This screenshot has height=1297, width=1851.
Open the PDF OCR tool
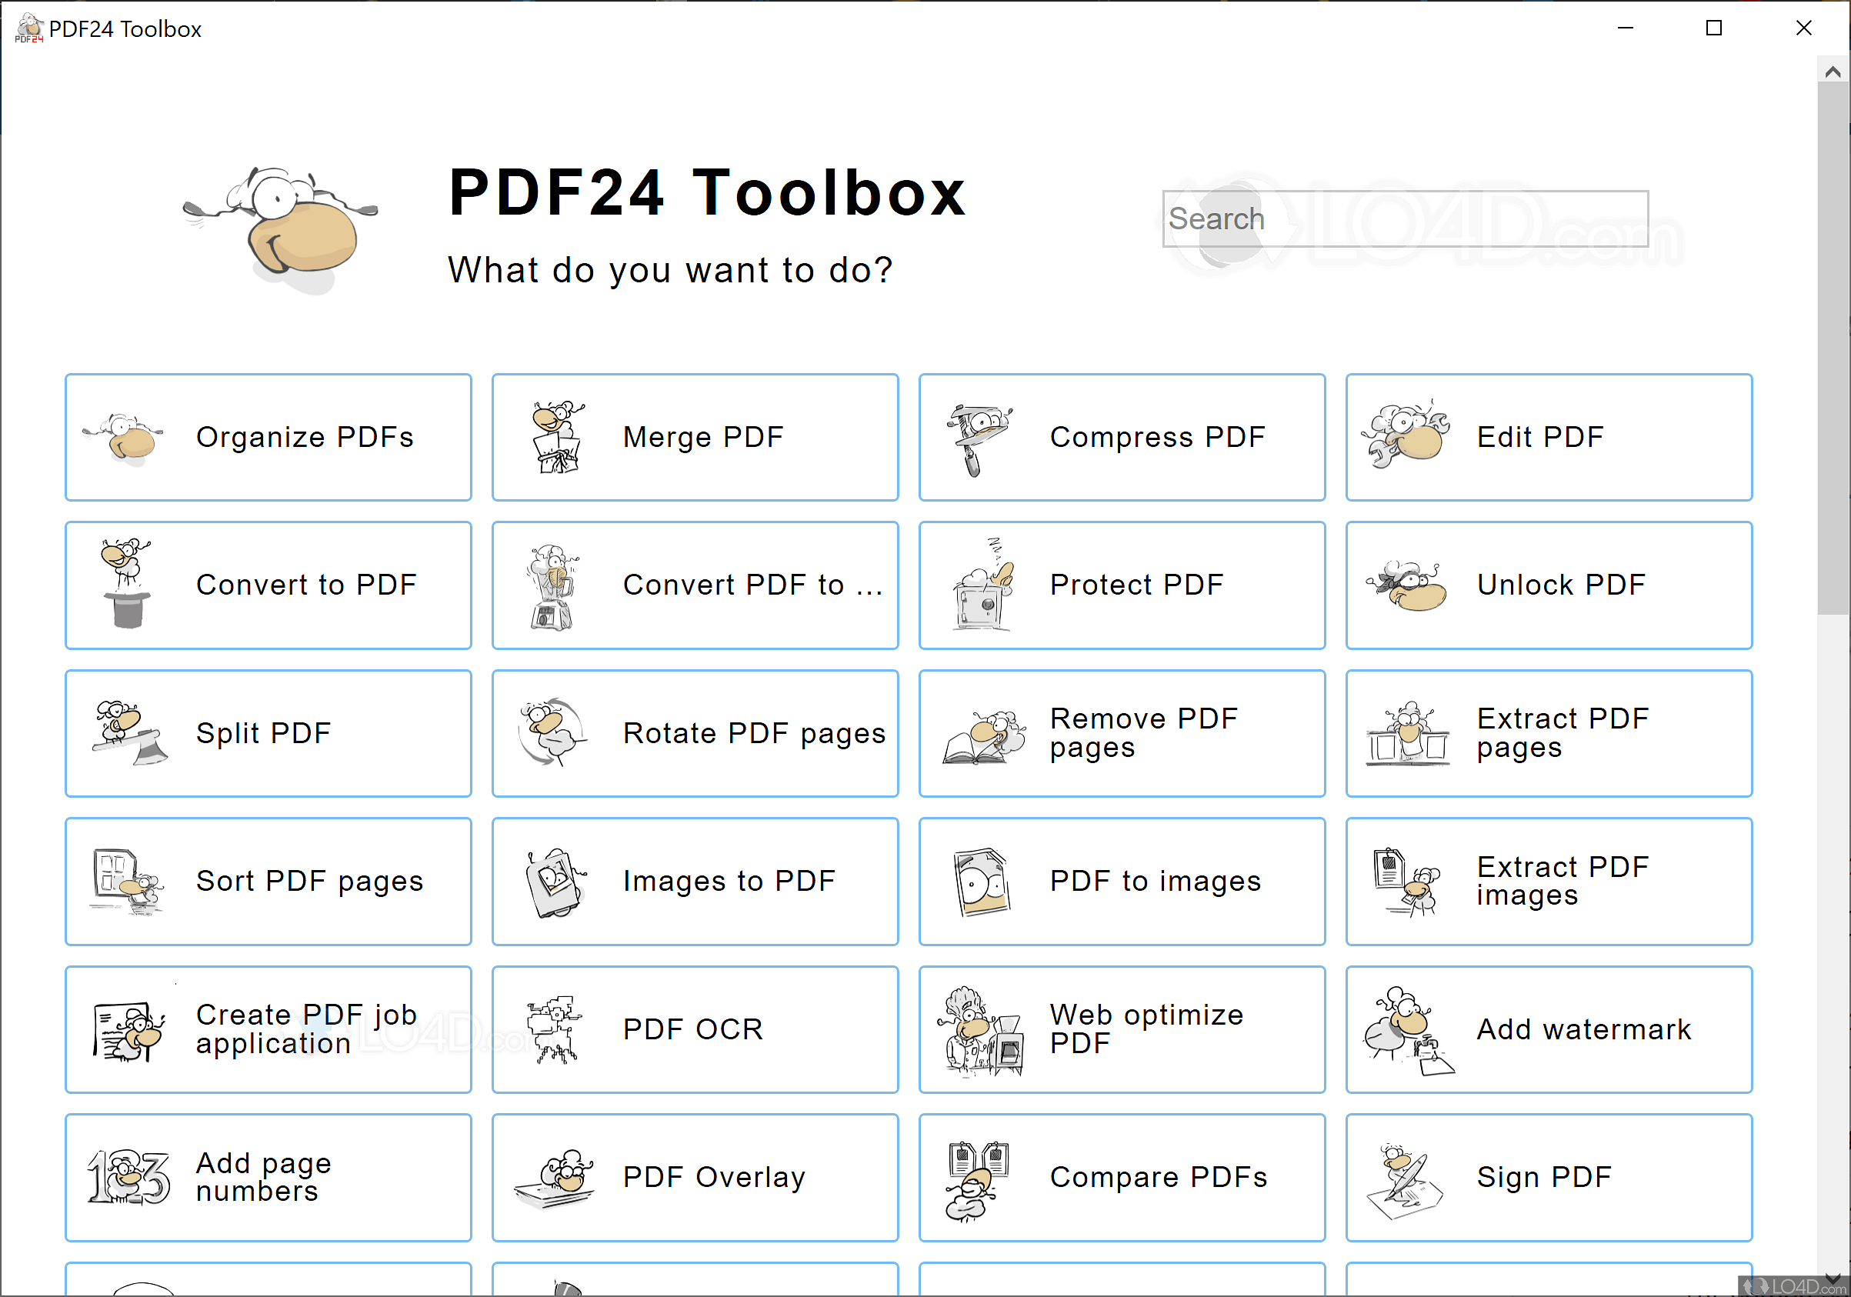click(x=694, y=1029)
